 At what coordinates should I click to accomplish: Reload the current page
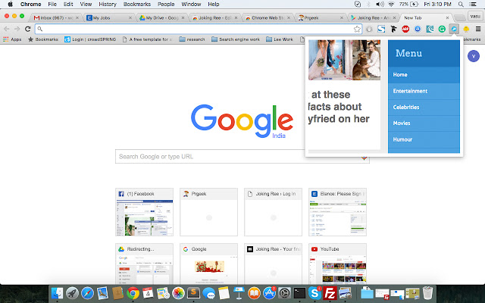point(28,29)
